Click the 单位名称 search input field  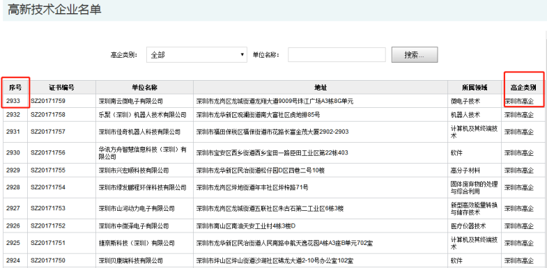pos(337,55)
